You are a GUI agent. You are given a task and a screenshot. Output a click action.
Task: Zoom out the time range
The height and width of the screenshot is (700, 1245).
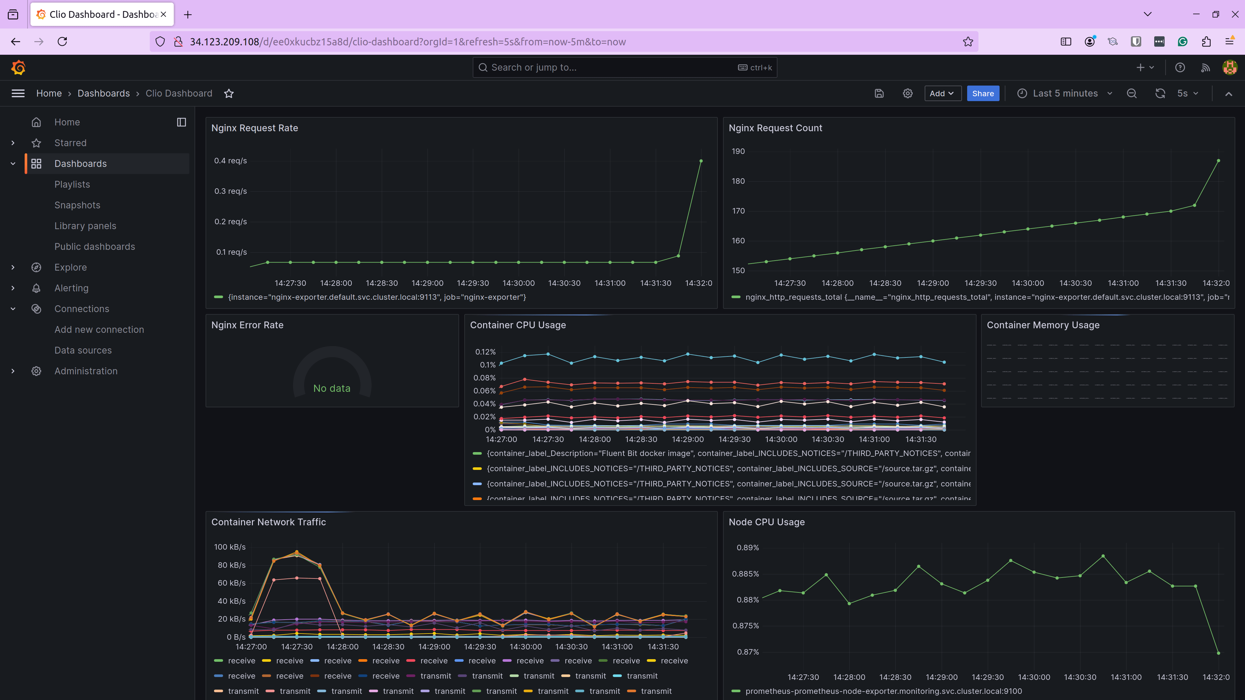point(1132,93)
